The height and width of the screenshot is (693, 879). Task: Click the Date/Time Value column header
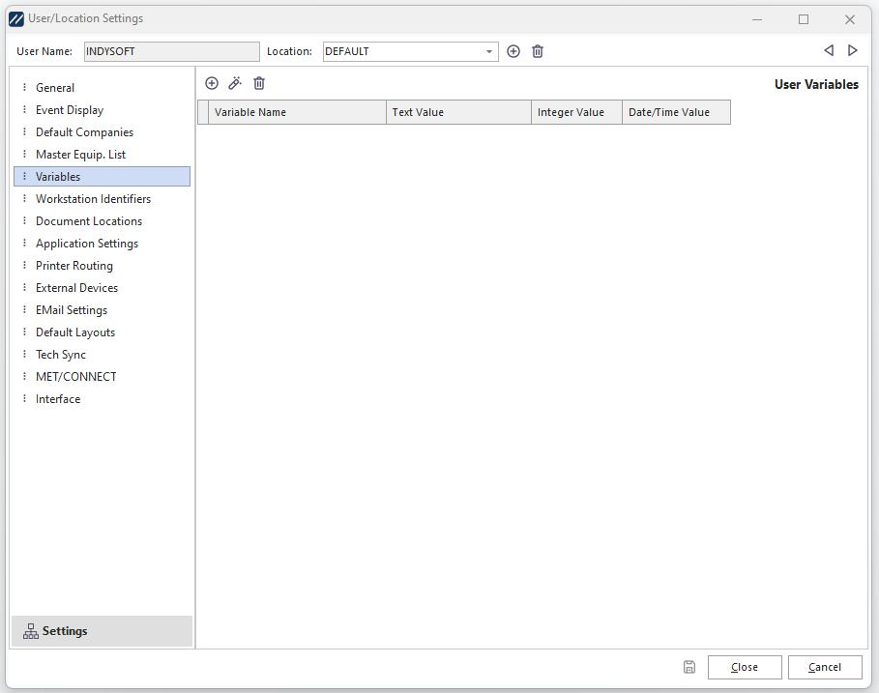click(676, 112)
